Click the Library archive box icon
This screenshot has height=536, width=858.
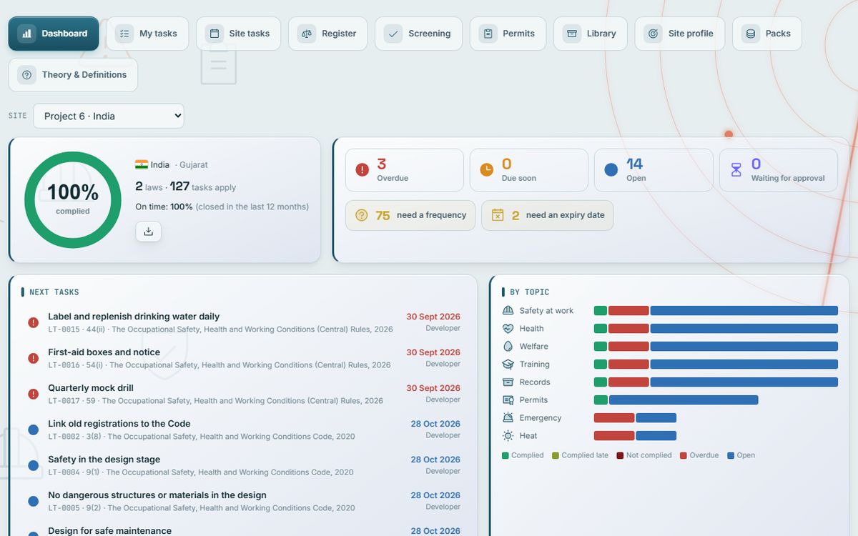[571, 34]
